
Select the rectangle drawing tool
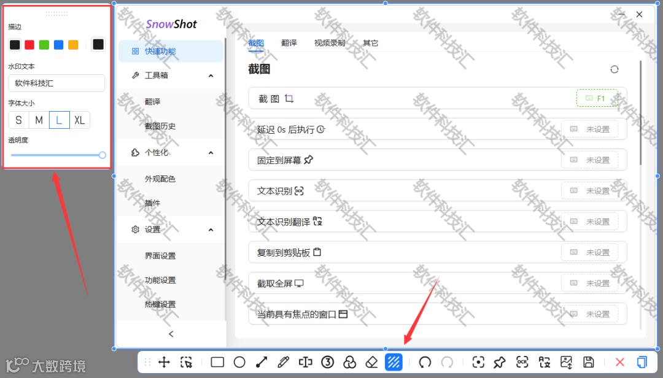tap(217, 363)
